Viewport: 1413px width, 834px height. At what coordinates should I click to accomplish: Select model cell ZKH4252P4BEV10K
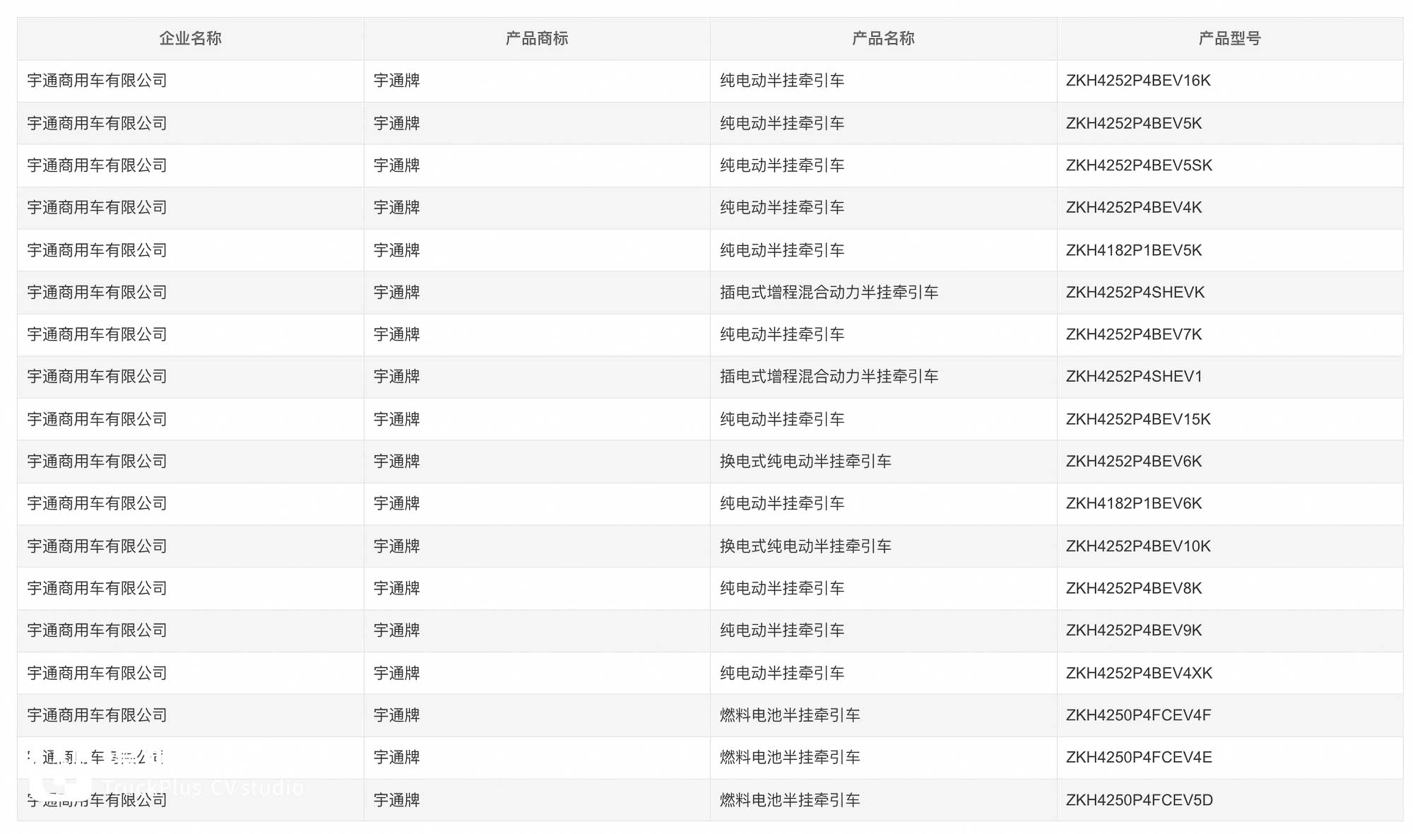point(1137,546)
